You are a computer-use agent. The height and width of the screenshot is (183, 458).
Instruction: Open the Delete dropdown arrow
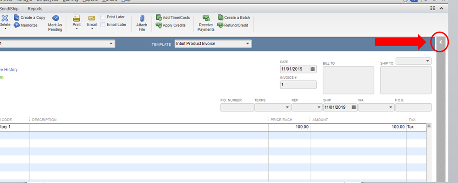[x=5, y=28]
